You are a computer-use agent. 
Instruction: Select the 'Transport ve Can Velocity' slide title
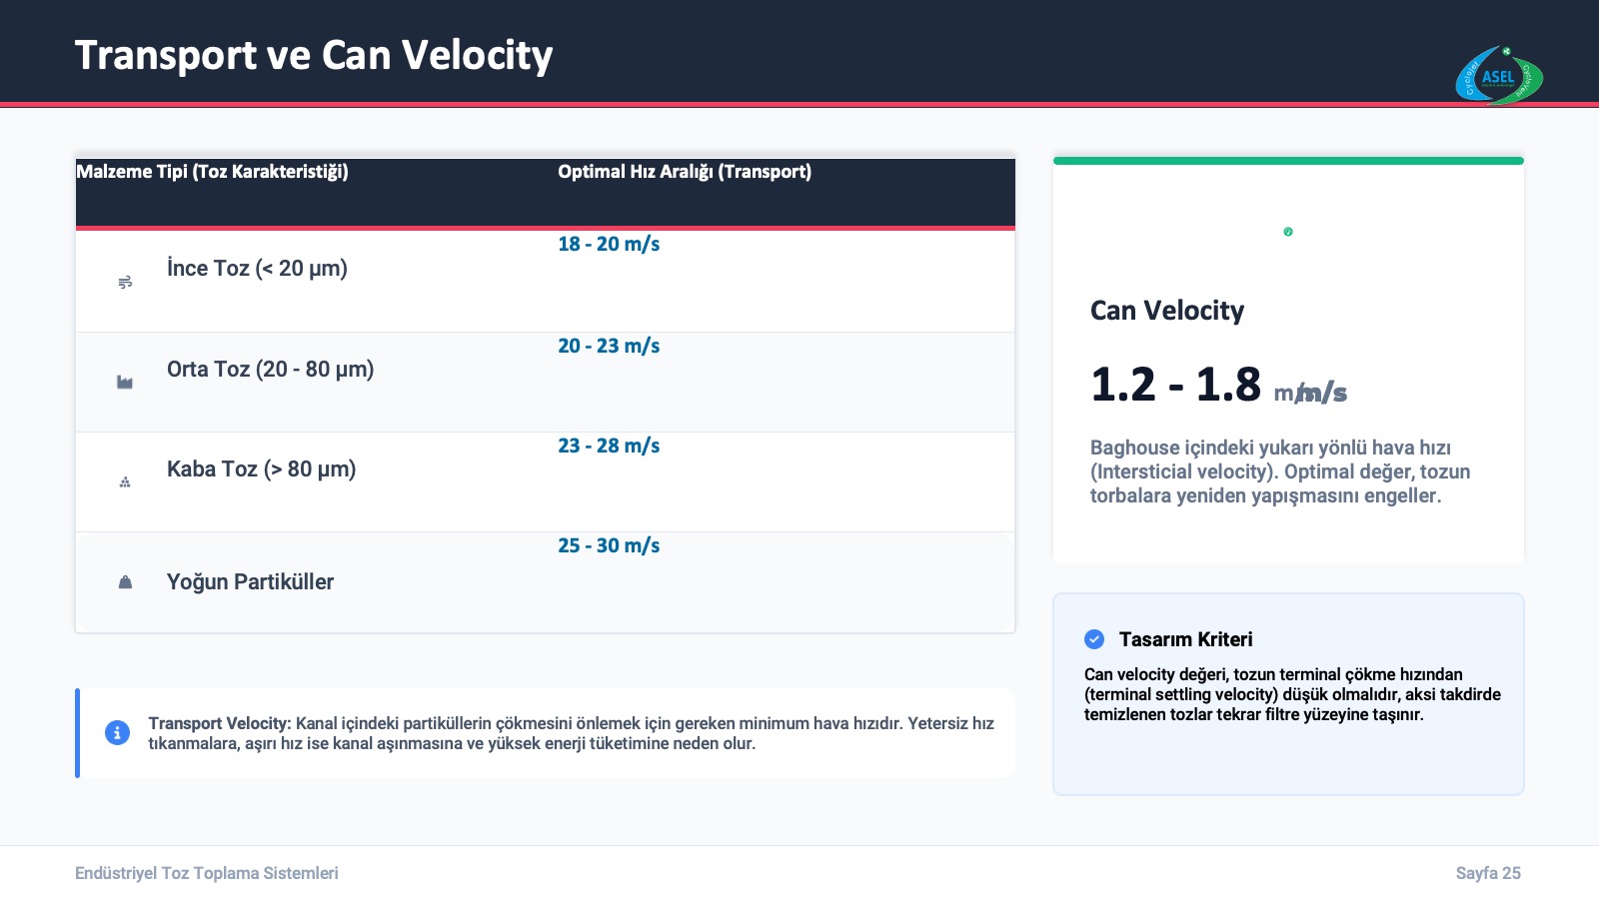[314, 55]
